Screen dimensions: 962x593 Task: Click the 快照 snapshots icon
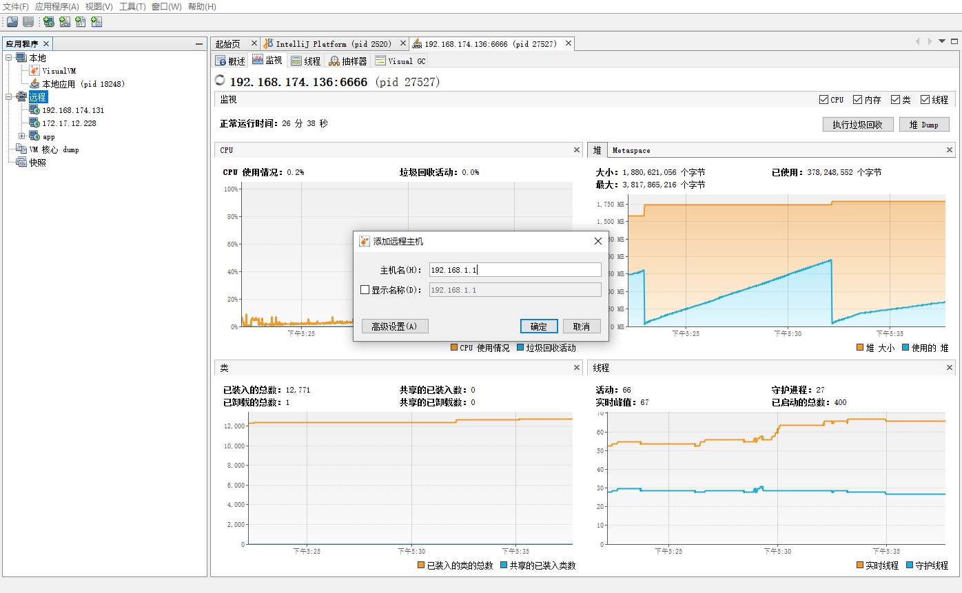coord(21,163)
